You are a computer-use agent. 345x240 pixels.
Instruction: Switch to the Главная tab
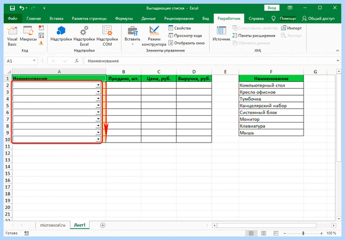tap(34, 18)
